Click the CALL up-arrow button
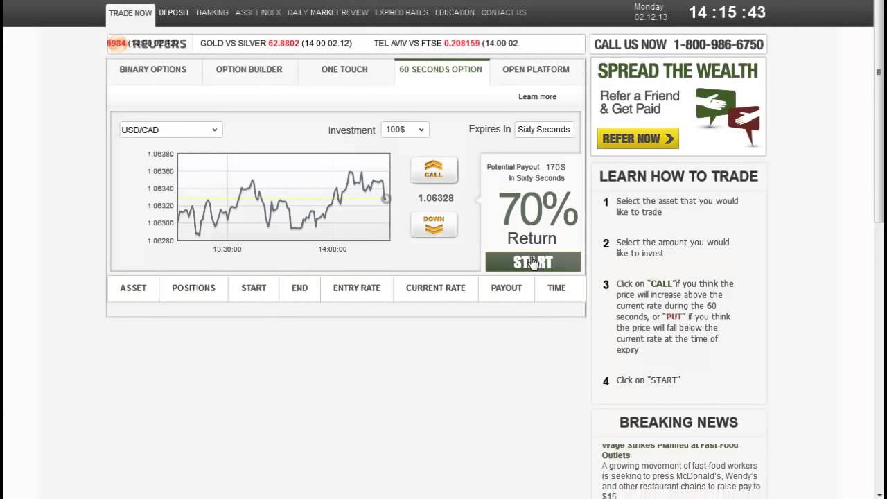The width and height of the screenshot is (887, 499). pos(434,170)
